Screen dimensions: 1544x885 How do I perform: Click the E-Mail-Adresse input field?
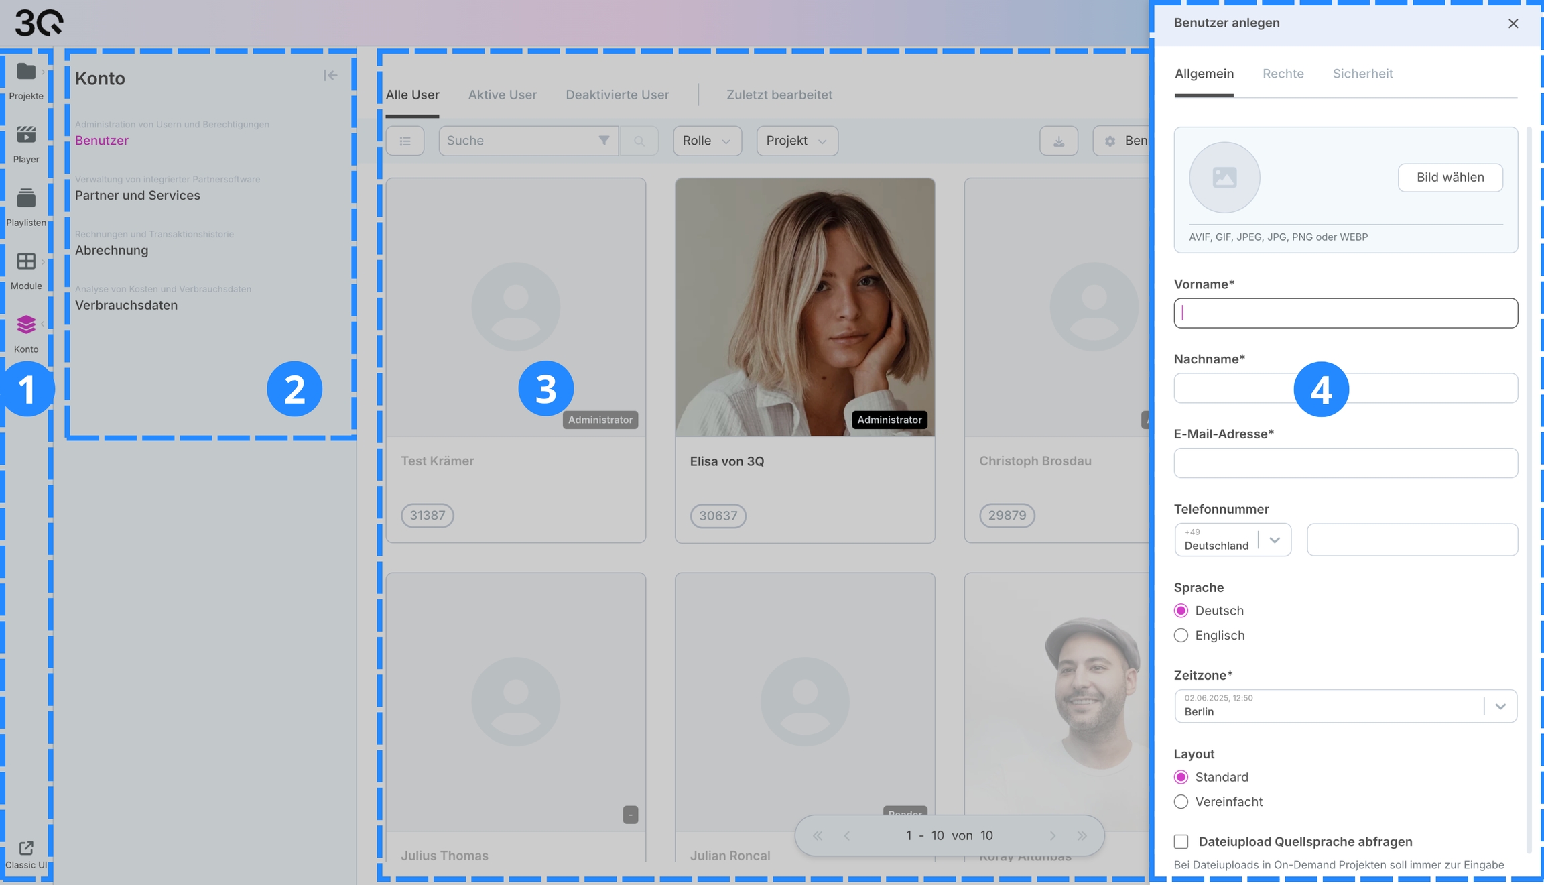click(1345, 463)
